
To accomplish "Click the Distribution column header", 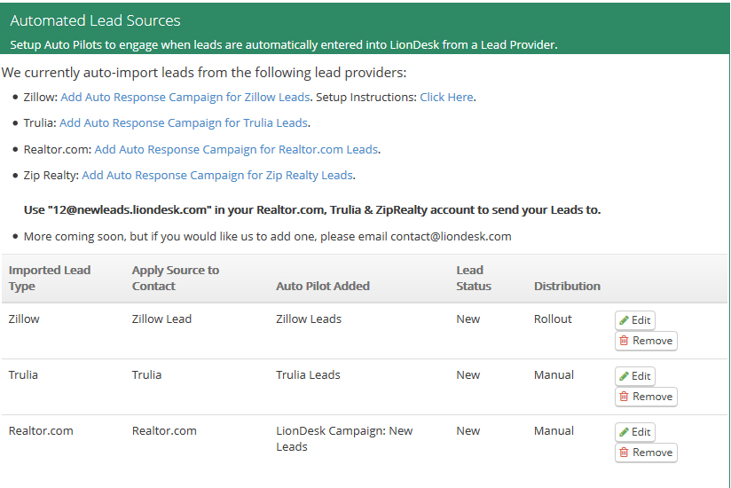I will tap(567, 287).
